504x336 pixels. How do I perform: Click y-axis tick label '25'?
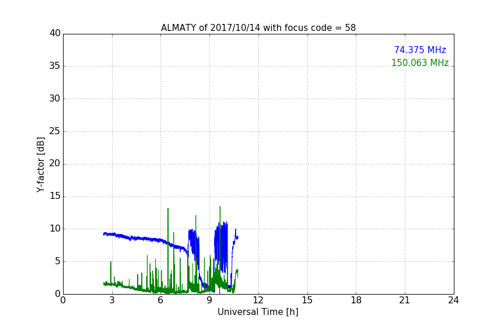(x=55, y=131)
